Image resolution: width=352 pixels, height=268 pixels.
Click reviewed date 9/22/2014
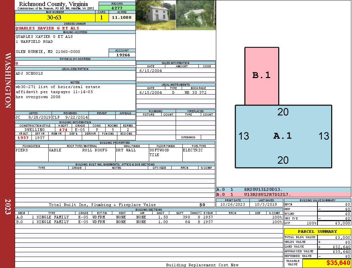tap(76, 117)
